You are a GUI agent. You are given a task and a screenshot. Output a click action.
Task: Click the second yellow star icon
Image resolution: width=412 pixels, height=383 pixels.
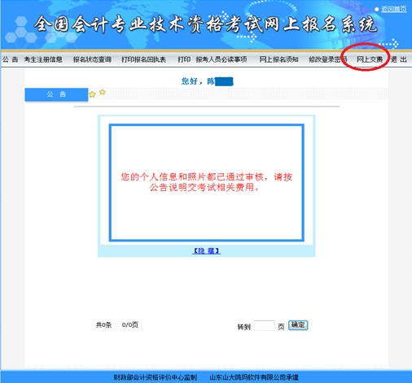tap(103, 92)
